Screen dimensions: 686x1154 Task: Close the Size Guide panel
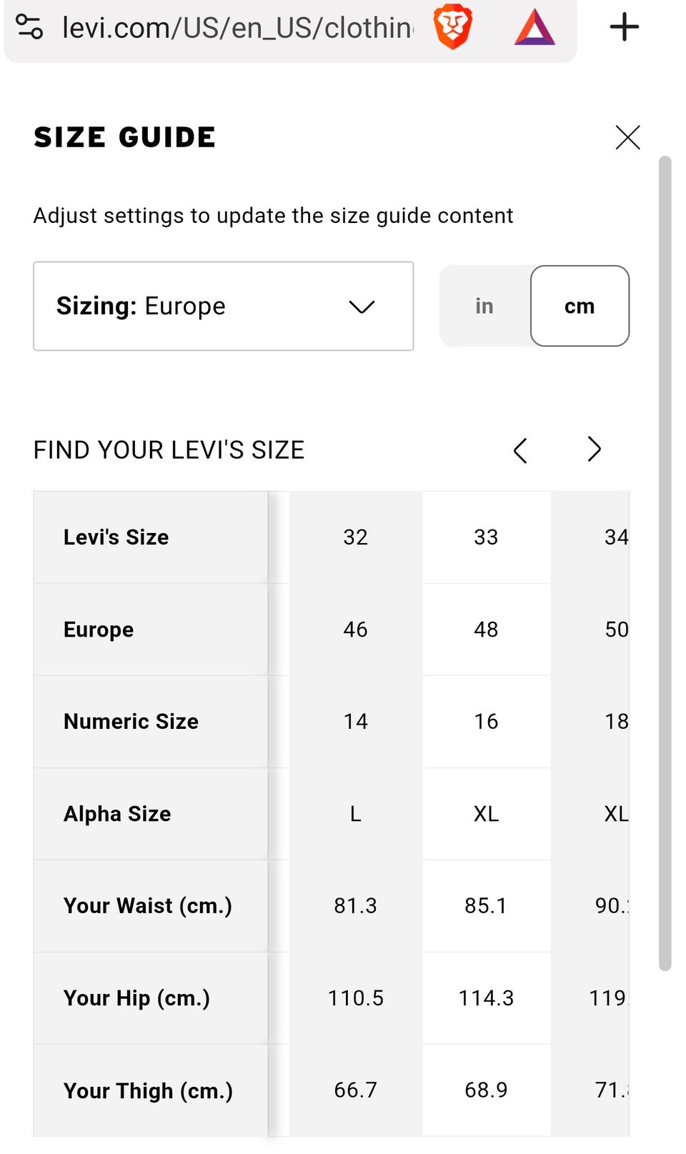point(627,137)
